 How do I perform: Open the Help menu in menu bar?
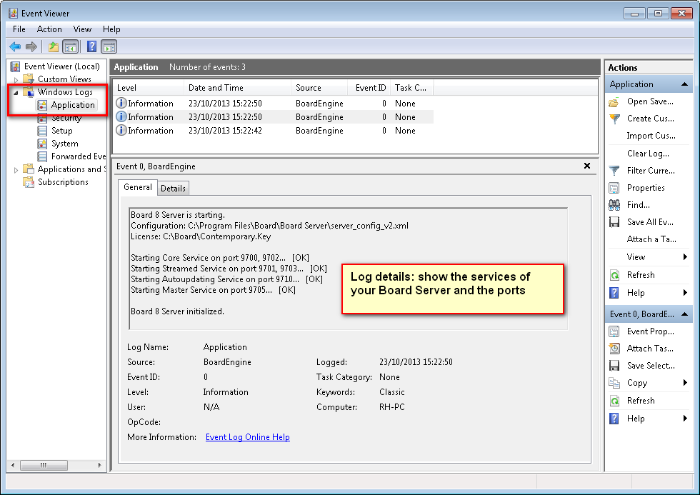[x=111, y=29]
